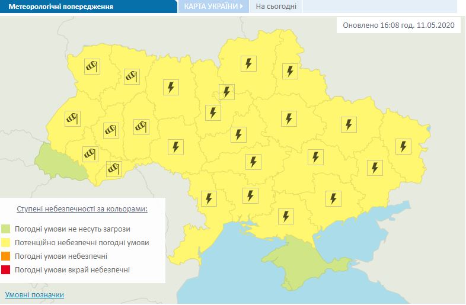Select the wind sock icon in Rivne region
Viewport: 466px width, 305px height.
tap(131, 76)
